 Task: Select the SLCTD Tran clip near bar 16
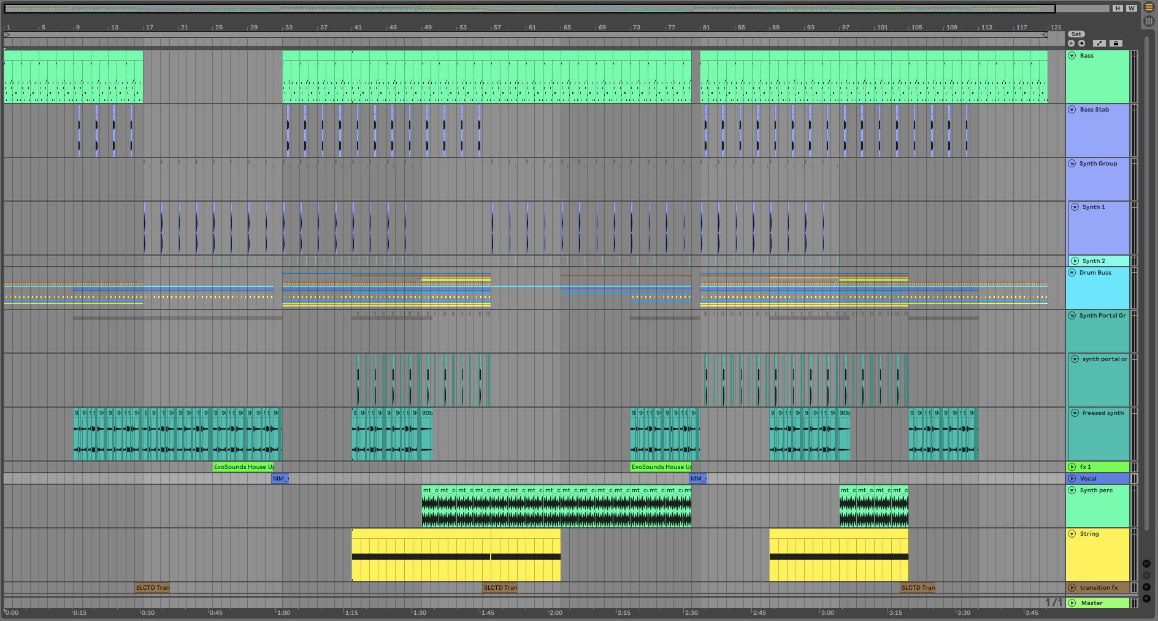coord(152,588)
